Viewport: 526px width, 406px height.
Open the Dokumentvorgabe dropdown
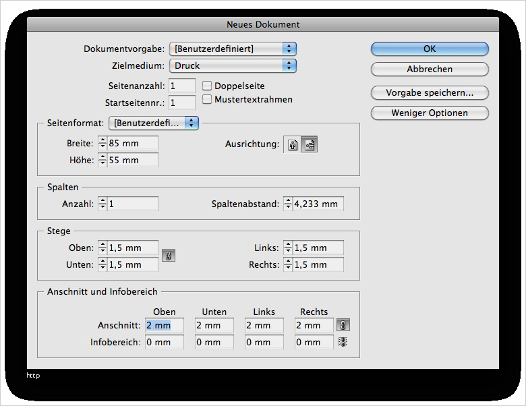click(233, 49)
